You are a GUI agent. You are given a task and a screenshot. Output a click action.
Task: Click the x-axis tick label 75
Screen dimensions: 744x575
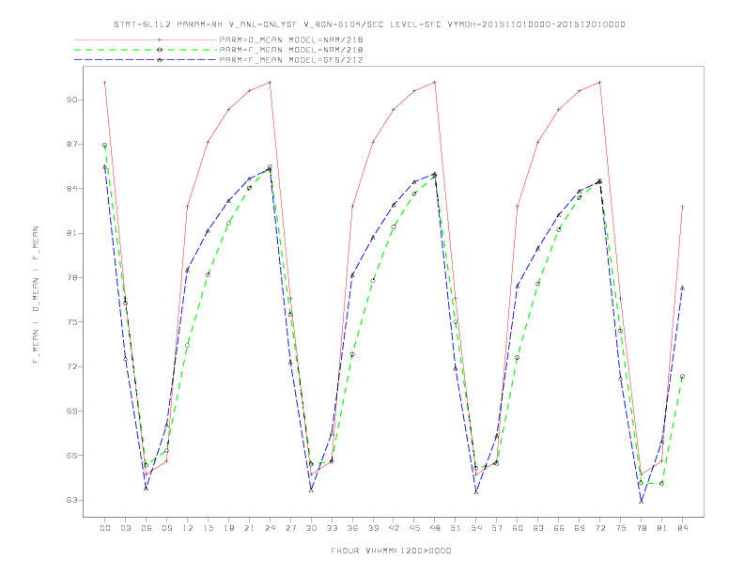pos(621,528)
